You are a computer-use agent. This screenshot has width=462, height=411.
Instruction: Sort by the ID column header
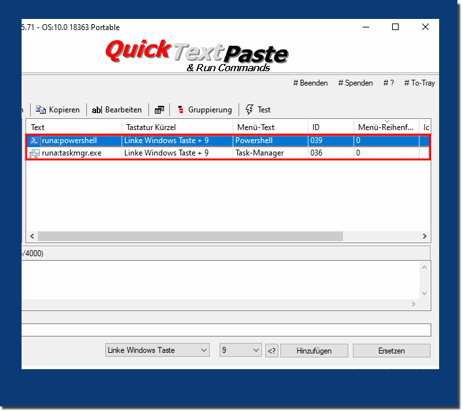(x=331, y=127)
